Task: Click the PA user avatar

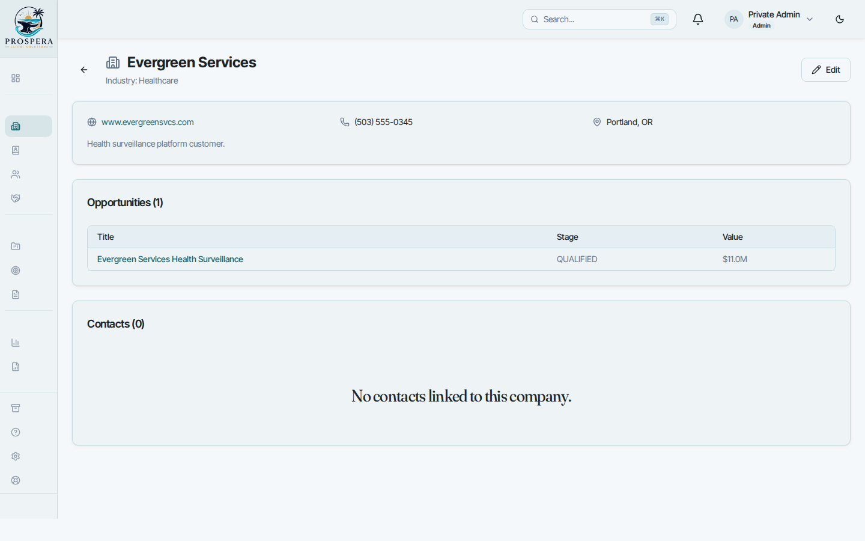Action: click(x=733, y=19)
